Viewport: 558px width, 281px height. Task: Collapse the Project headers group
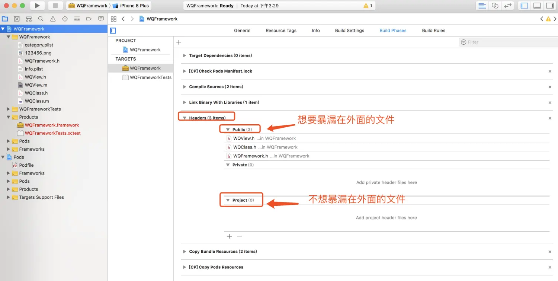pos(228,200)
